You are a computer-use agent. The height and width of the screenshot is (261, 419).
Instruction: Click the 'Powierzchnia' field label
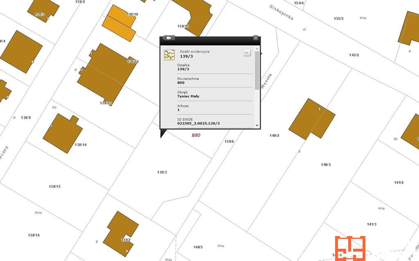point(188,79)
